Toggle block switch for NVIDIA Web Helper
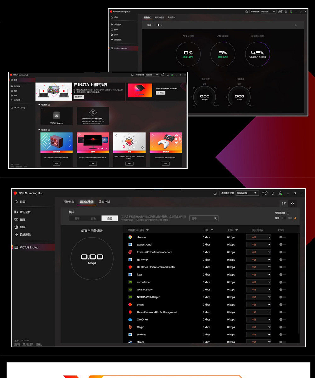 click(283, 297)
